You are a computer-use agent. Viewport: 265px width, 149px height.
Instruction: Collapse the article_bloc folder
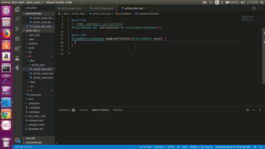tap(38, 65)
